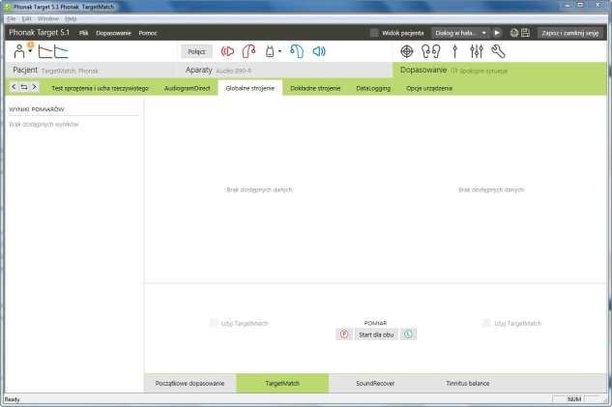Switch to the AudiogramDirect tab
612x407 pixels.
click(188, 88)
